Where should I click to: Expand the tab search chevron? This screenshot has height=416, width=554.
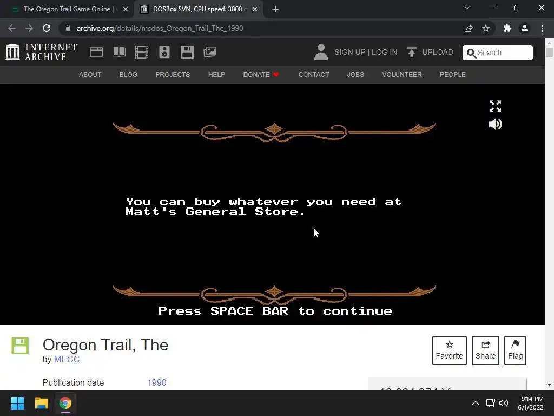(467, 8)
